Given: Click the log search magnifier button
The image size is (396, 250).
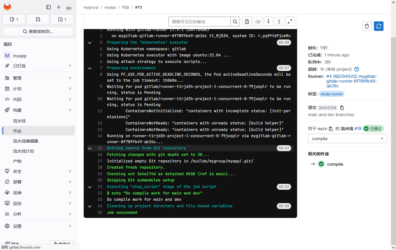Looking at the screenshot, I should pyautogui.click(x=235, y=21).
